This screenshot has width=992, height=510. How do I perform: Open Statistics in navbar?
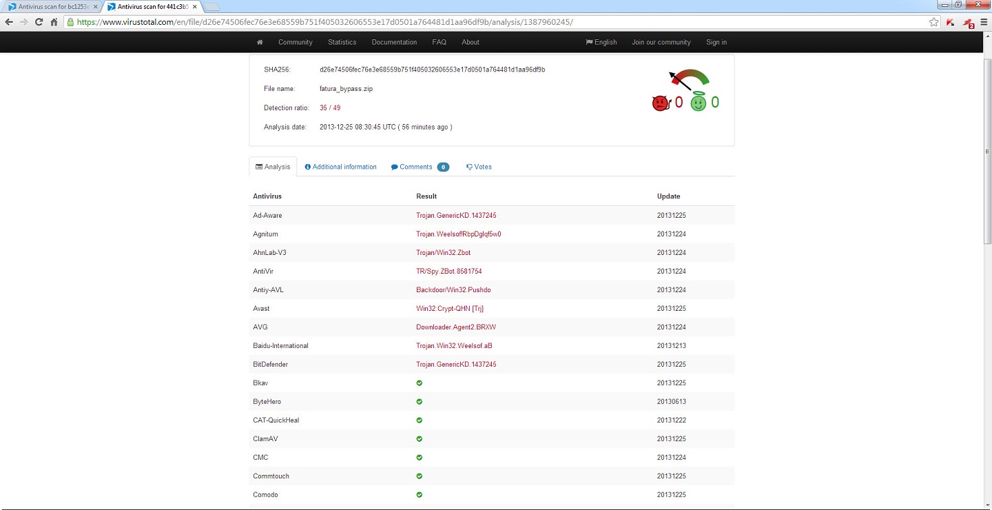[x=342, y=42]
